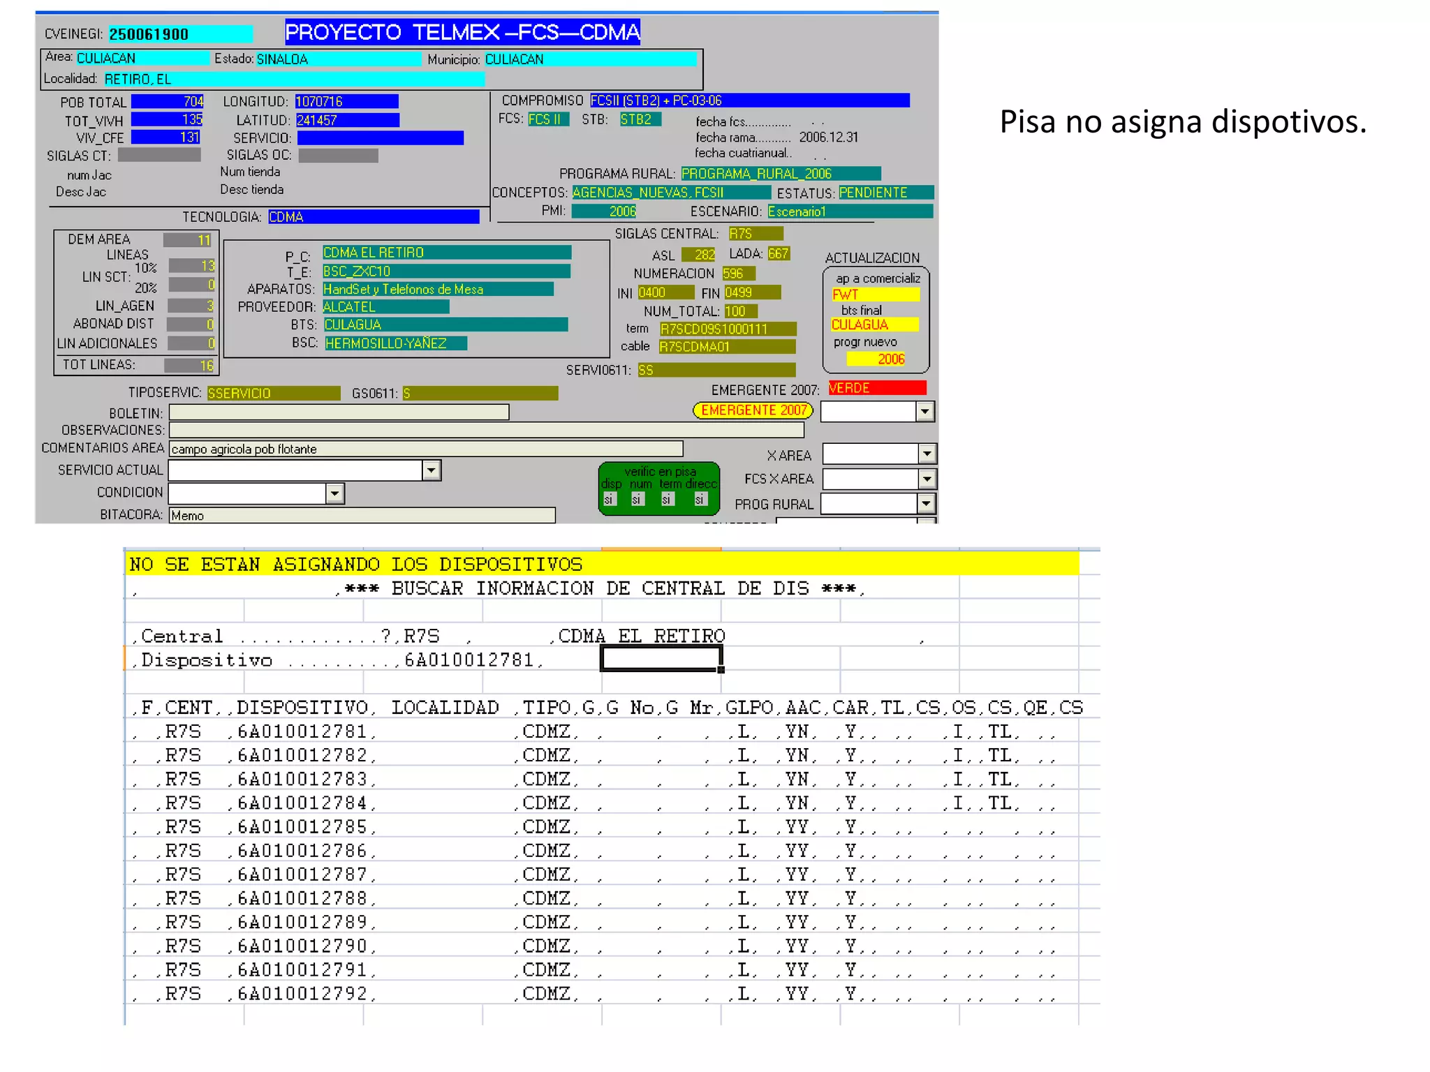Open the FCS X AREA dropdown
The image size is (1430, 1072).
click(x=927, y=479)
